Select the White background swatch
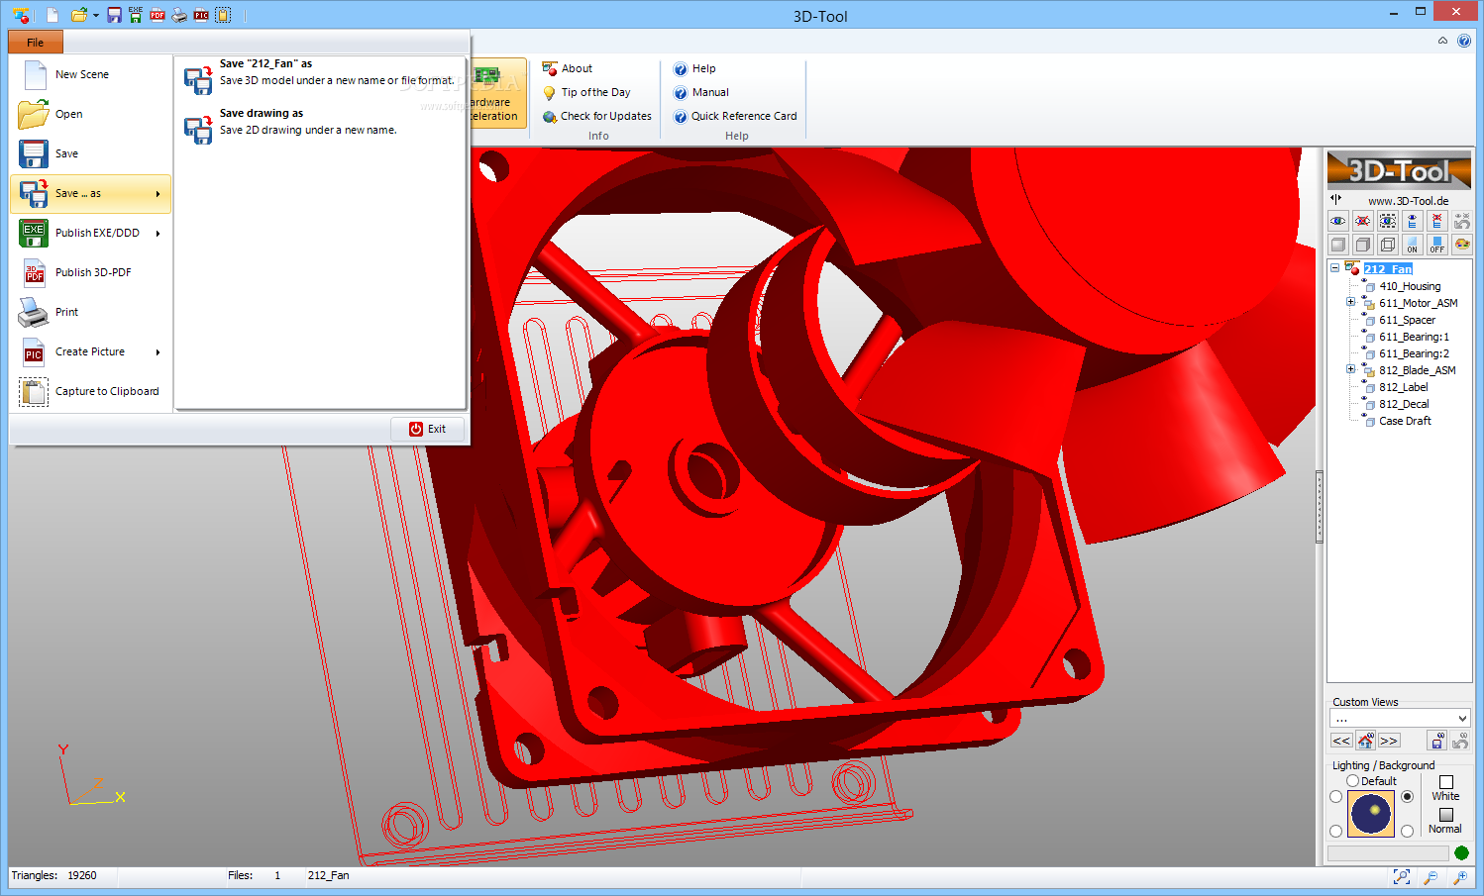This screenshot has width=1484, height=896. pyautogui.click(x=1445, y=782)
